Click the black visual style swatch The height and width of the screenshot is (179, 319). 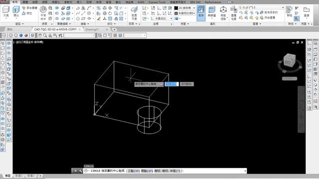tap(176, 8)
